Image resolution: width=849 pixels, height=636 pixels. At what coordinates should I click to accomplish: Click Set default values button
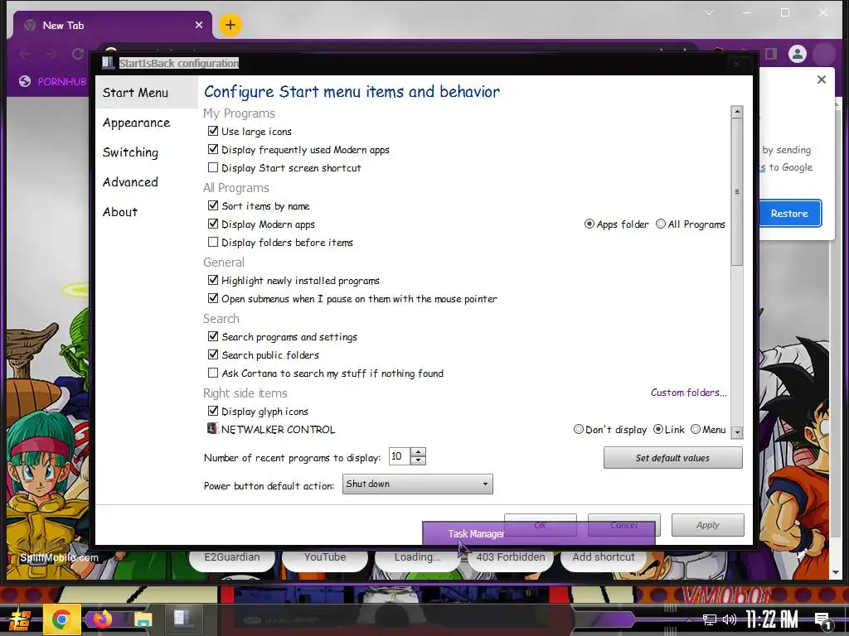coord(673,457)
